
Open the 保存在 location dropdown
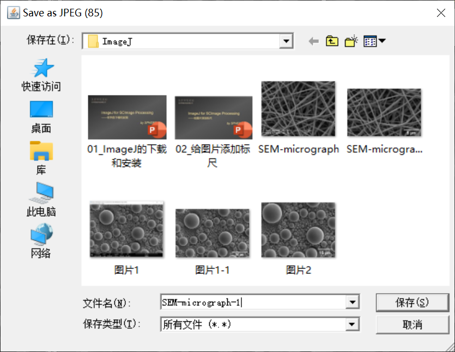point(286,40)
